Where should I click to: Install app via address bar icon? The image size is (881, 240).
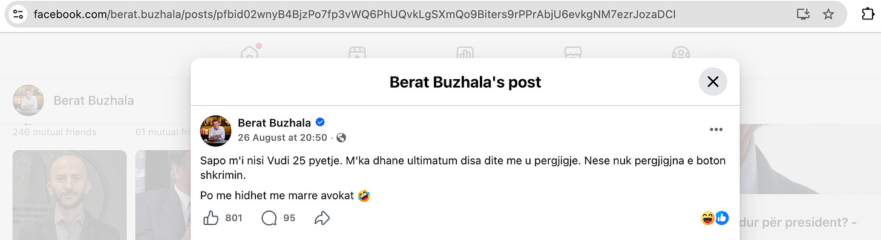803,14
